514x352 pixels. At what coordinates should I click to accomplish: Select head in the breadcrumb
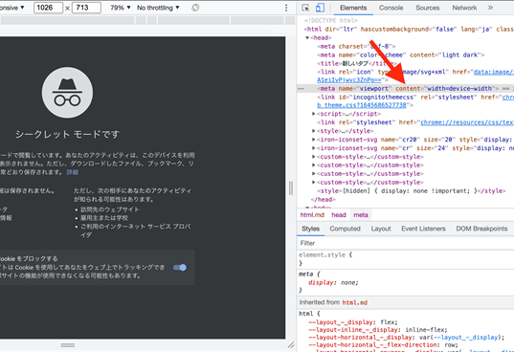click(x=339, y=215)
